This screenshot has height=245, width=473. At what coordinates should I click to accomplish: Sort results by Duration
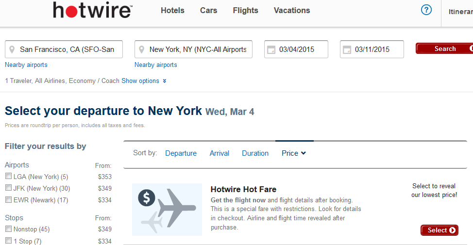click(255, 153)
